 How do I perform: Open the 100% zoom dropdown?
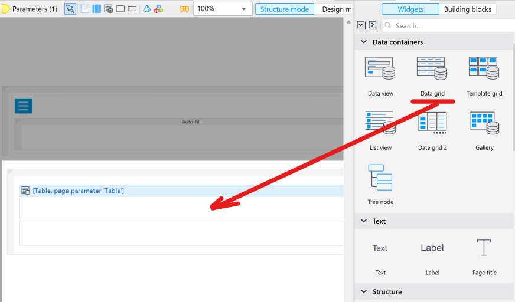click(x=244, y=9)
